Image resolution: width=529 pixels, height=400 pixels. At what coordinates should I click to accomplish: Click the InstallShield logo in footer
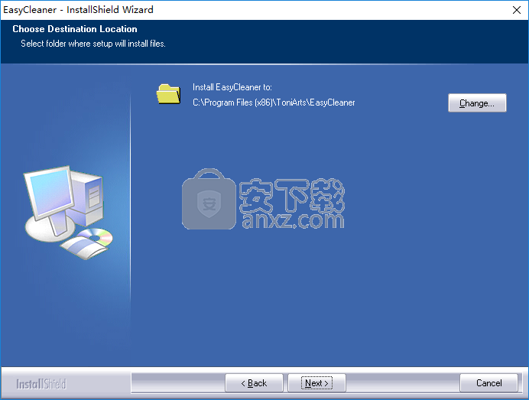tap(41, 384)
